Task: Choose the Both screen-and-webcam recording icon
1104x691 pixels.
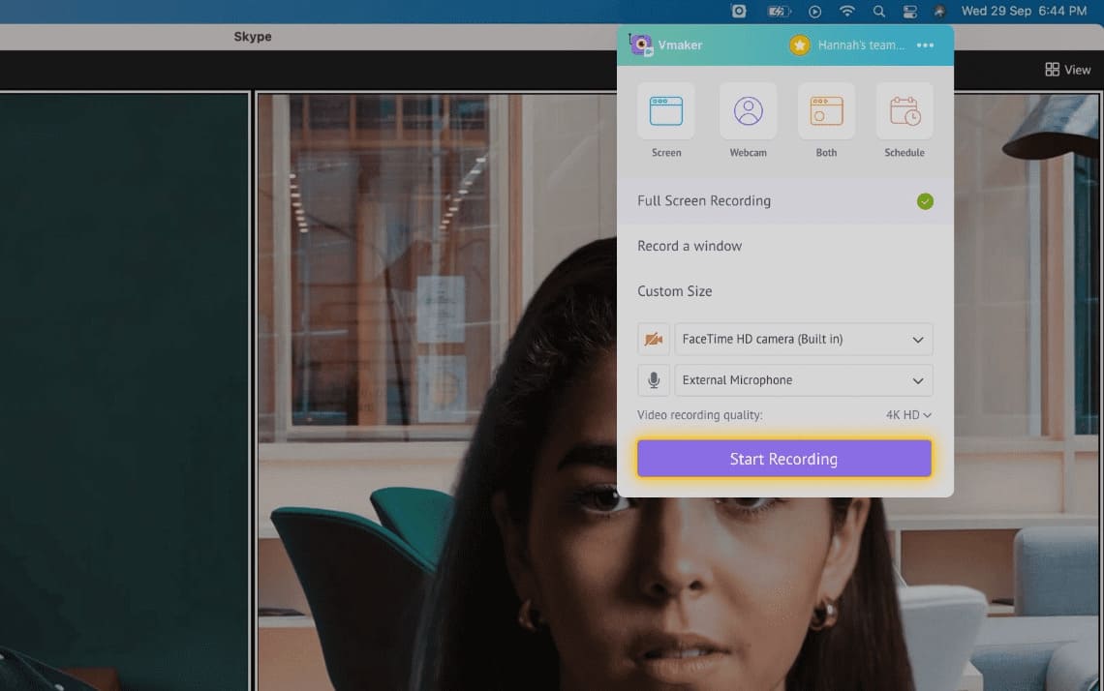Action: [826, 110]
